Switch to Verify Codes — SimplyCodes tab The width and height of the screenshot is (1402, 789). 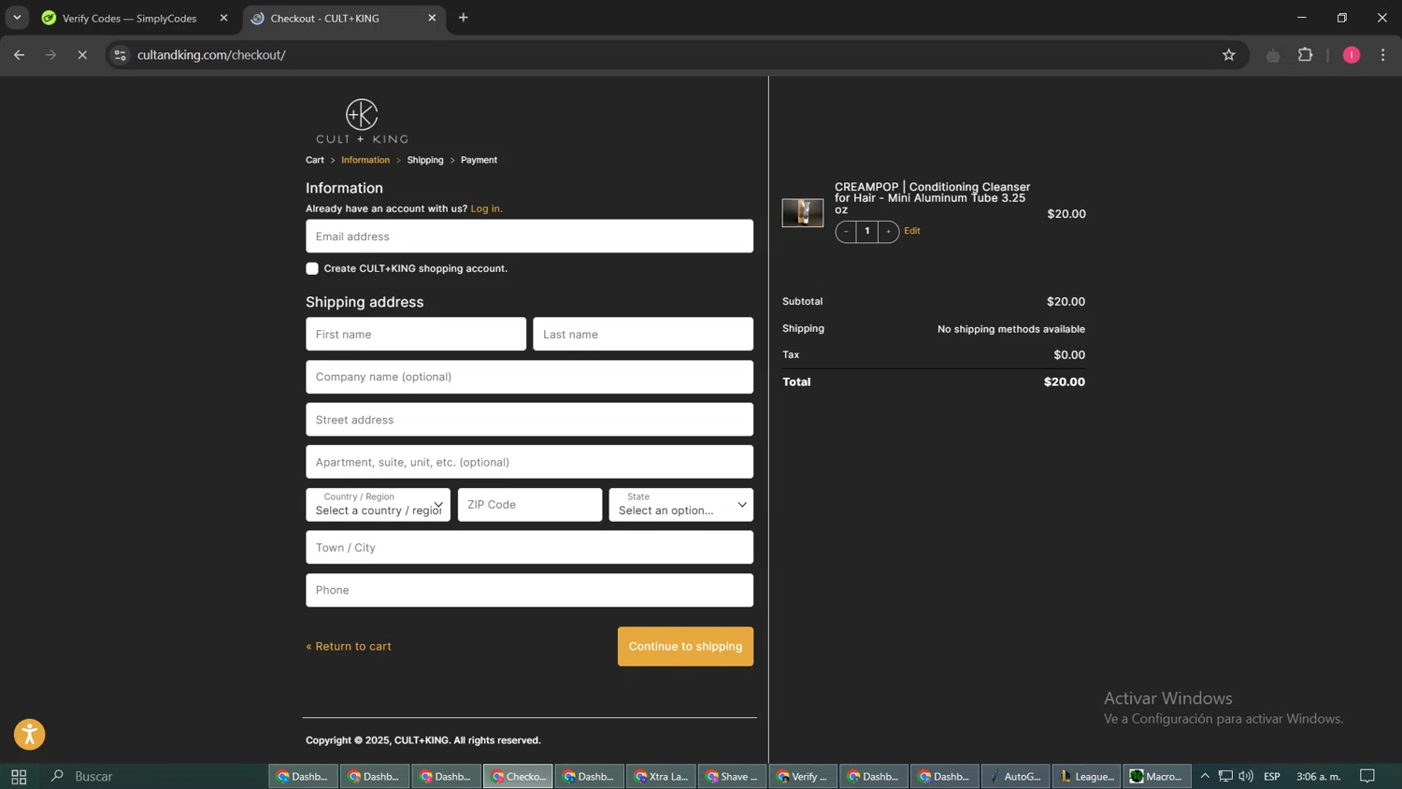click(136, 18)
